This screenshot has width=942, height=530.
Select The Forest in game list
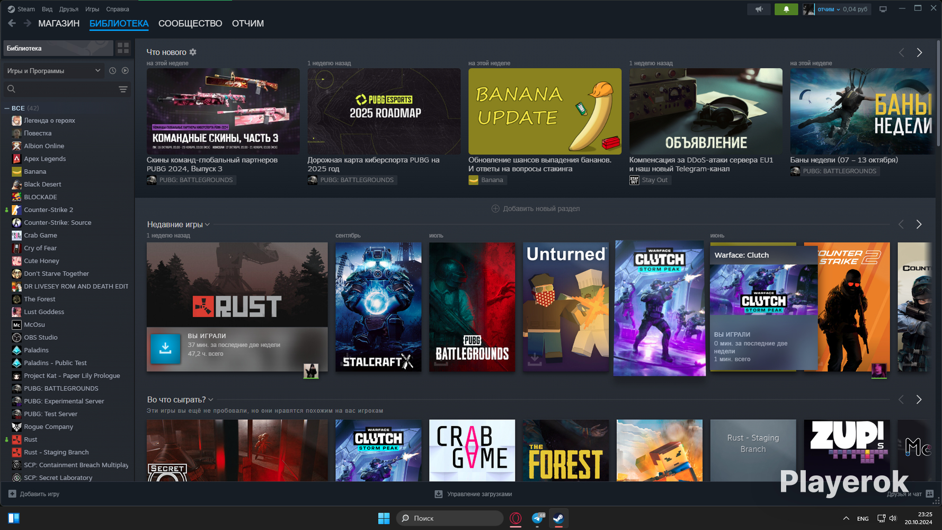40,299
